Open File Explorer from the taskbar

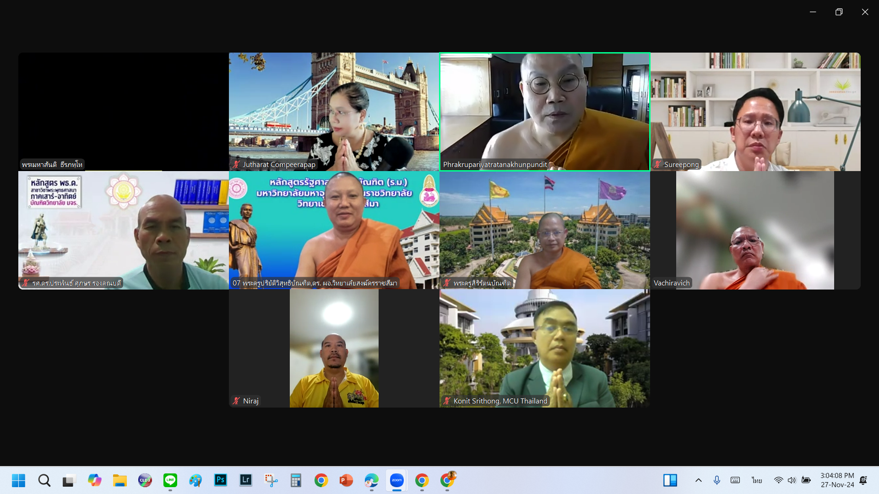click(x=120, y=480)
